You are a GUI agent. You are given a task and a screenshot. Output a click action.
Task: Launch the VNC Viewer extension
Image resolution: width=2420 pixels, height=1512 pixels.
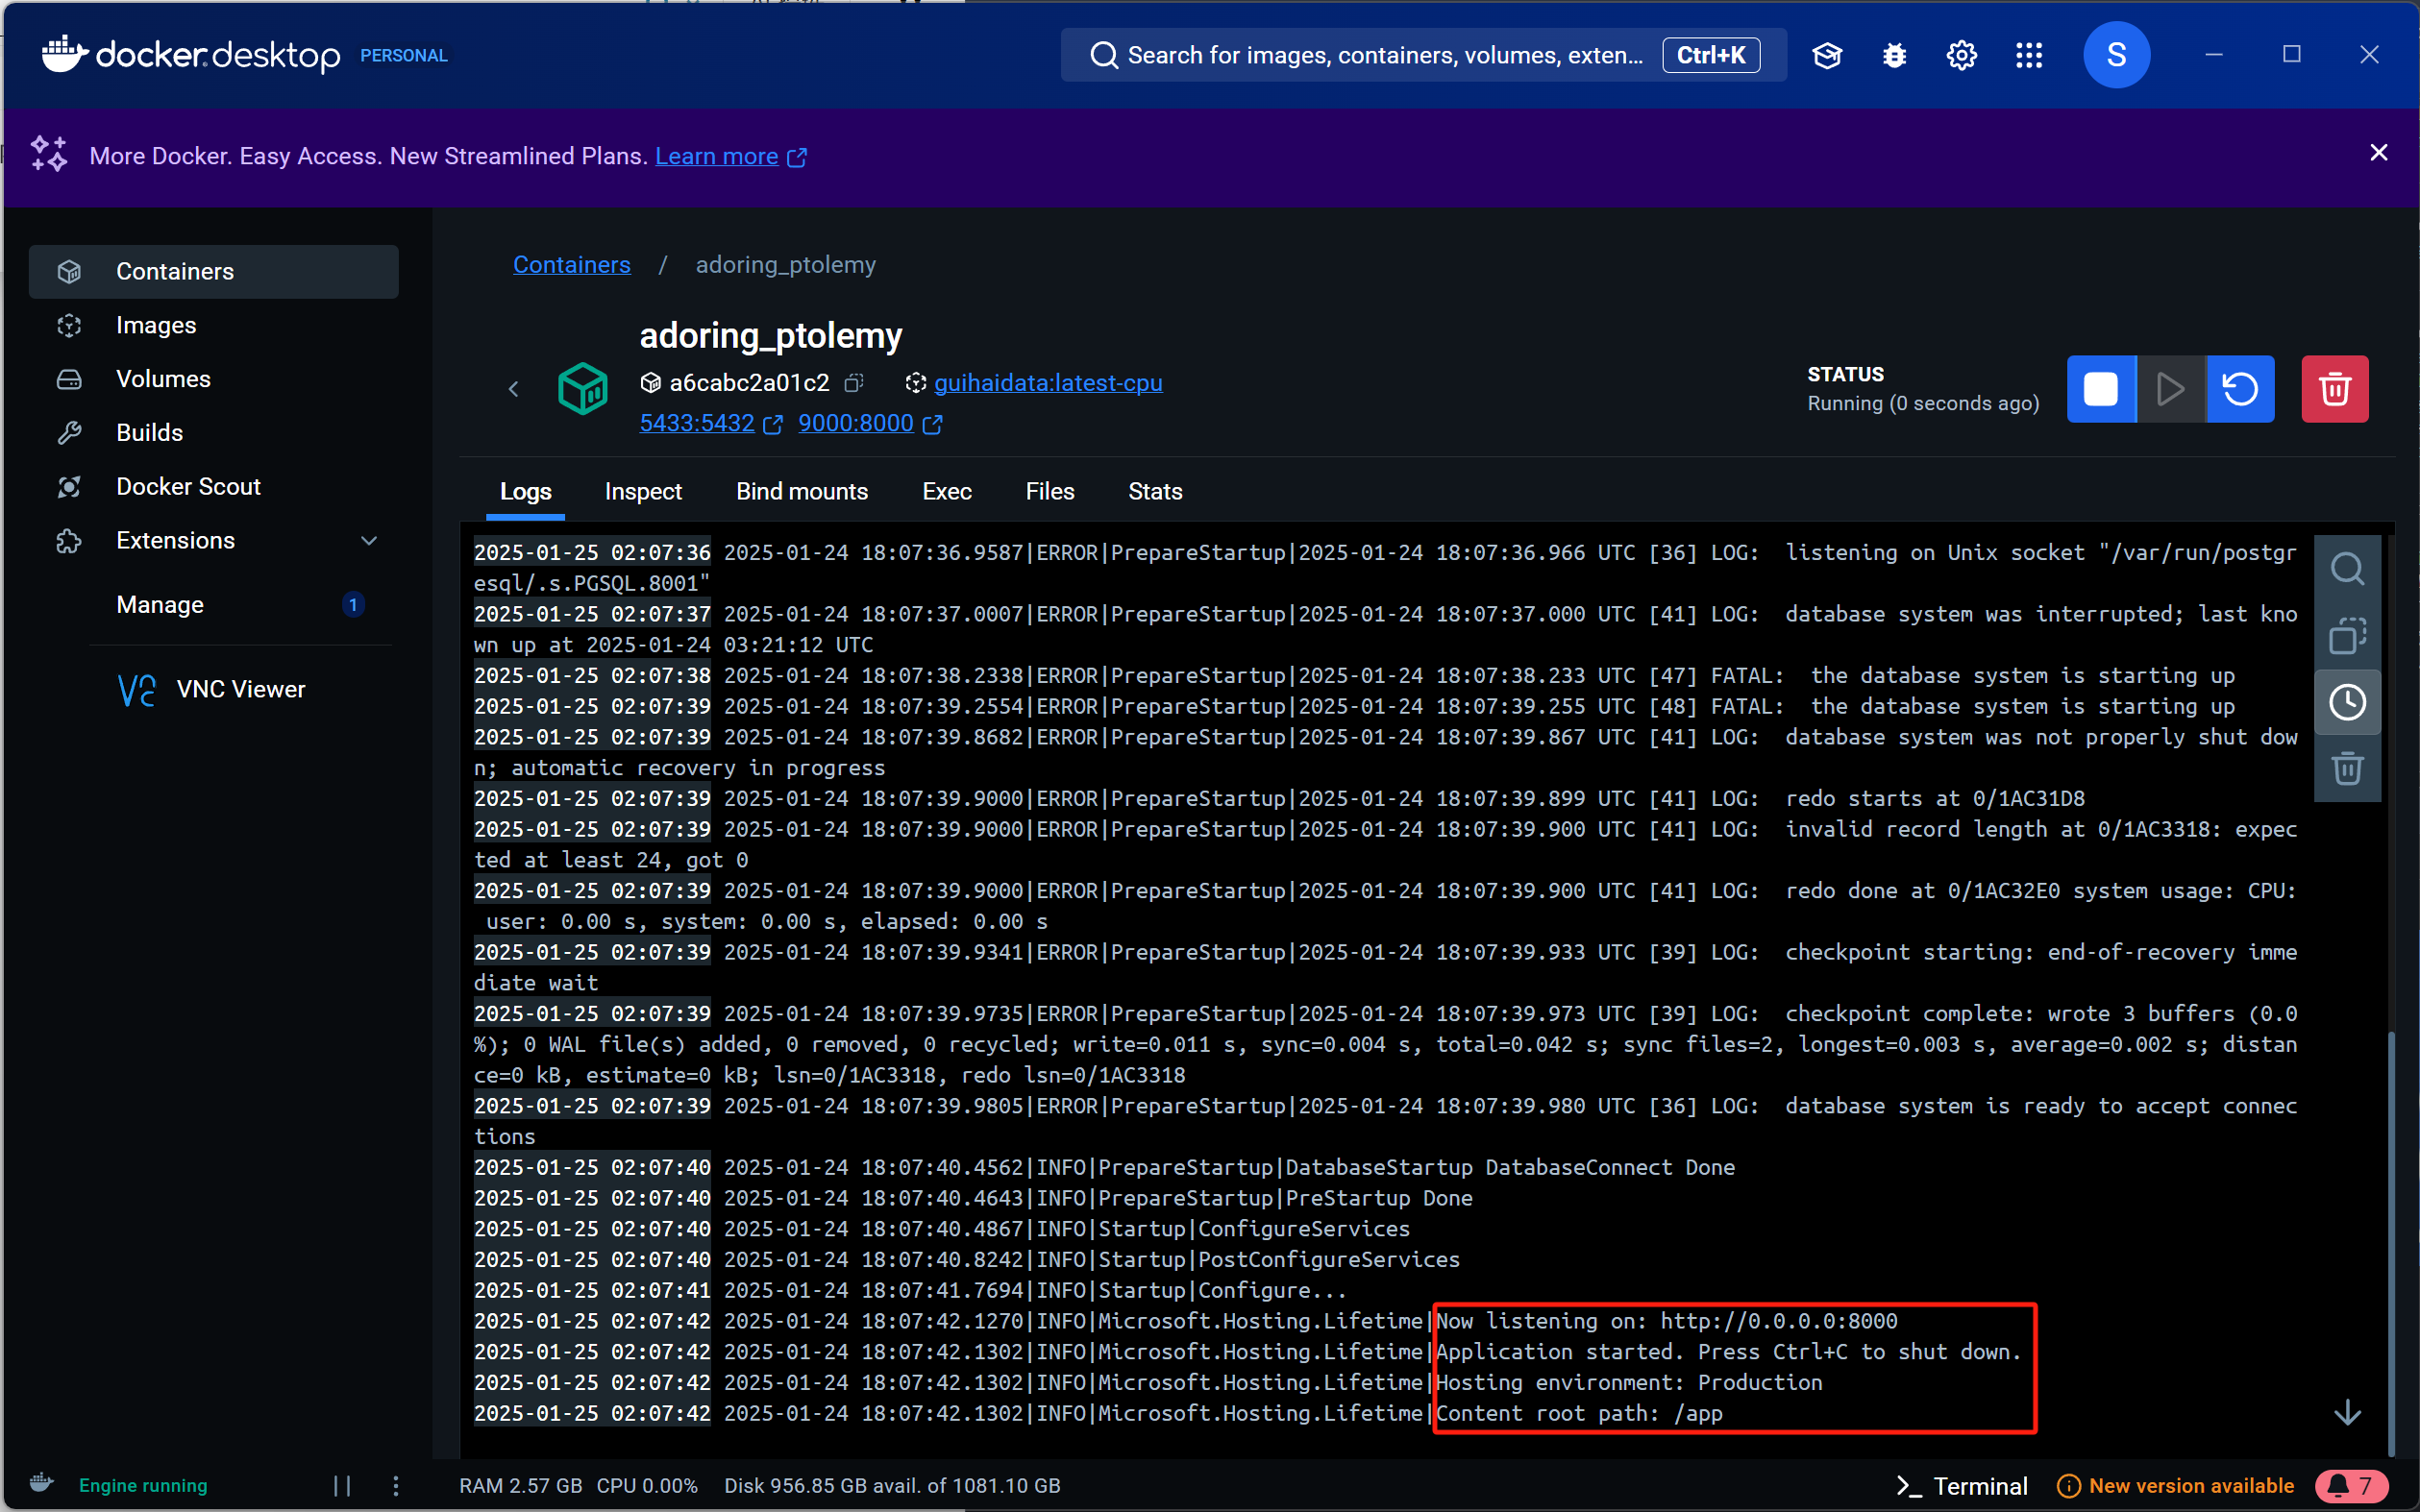[213, 689]
